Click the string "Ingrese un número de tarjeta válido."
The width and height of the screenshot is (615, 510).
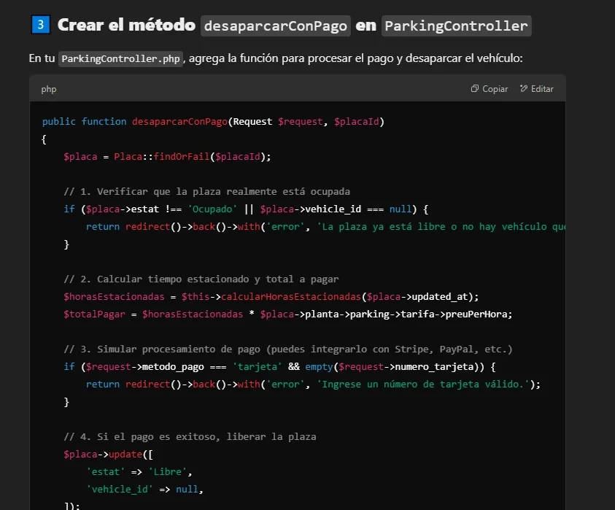(x=425, y=384)
